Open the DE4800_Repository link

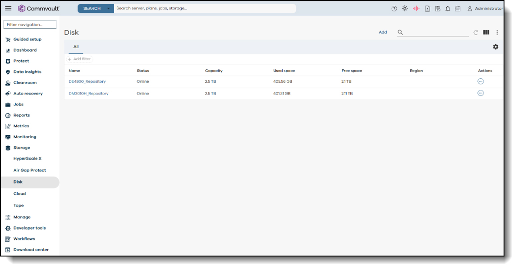tap(87, 81)
